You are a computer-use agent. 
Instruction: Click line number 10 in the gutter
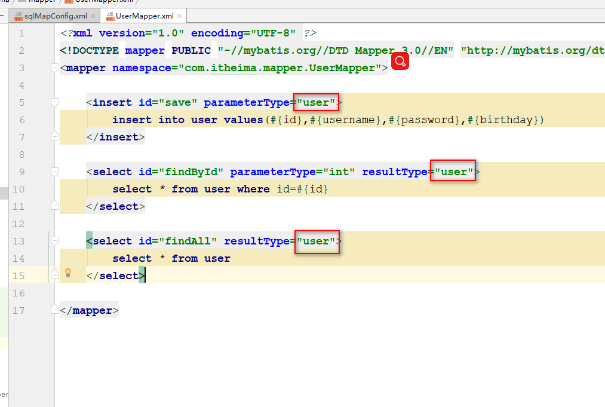tap(18, 189)
